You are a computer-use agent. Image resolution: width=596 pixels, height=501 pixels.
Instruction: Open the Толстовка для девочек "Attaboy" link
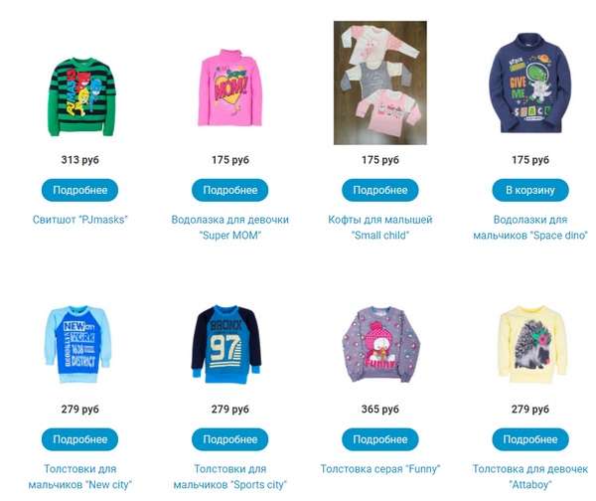point(530,477)
